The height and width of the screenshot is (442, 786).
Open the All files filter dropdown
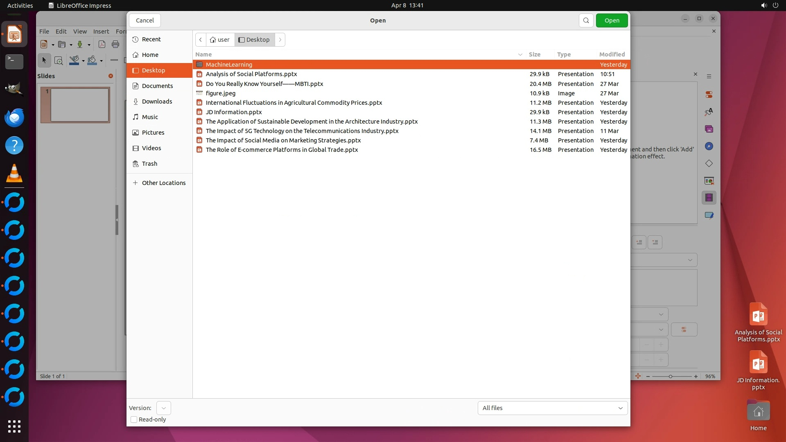[552, 408]
